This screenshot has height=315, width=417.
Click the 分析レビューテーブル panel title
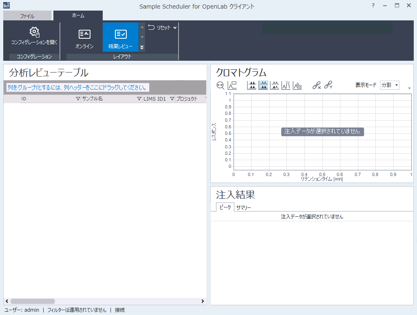[49, 73]
